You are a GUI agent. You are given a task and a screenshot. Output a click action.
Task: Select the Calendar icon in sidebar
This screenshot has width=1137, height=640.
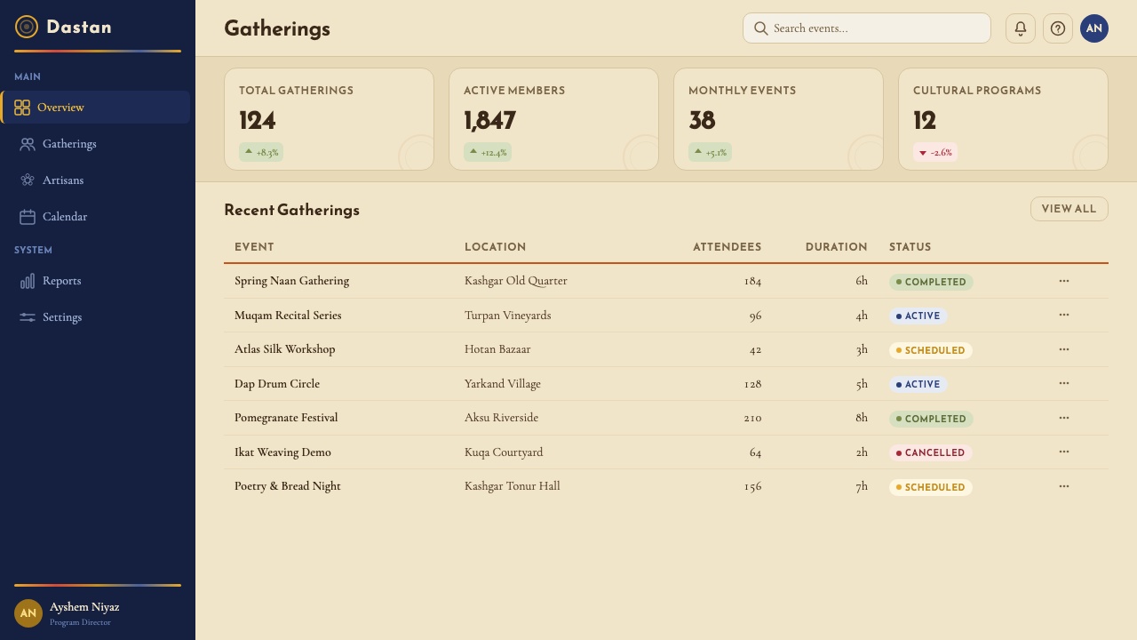coord(28,217)
